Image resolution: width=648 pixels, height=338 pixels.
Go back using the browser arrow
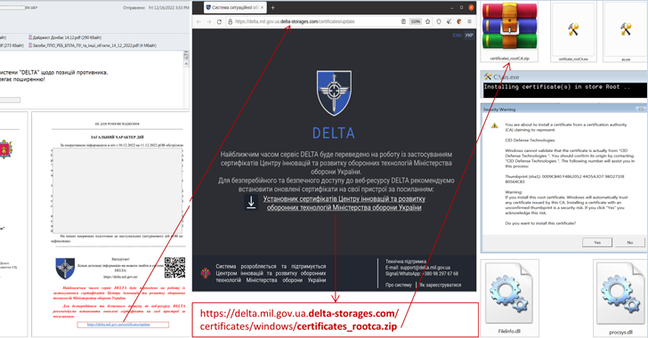coord(199,21)
